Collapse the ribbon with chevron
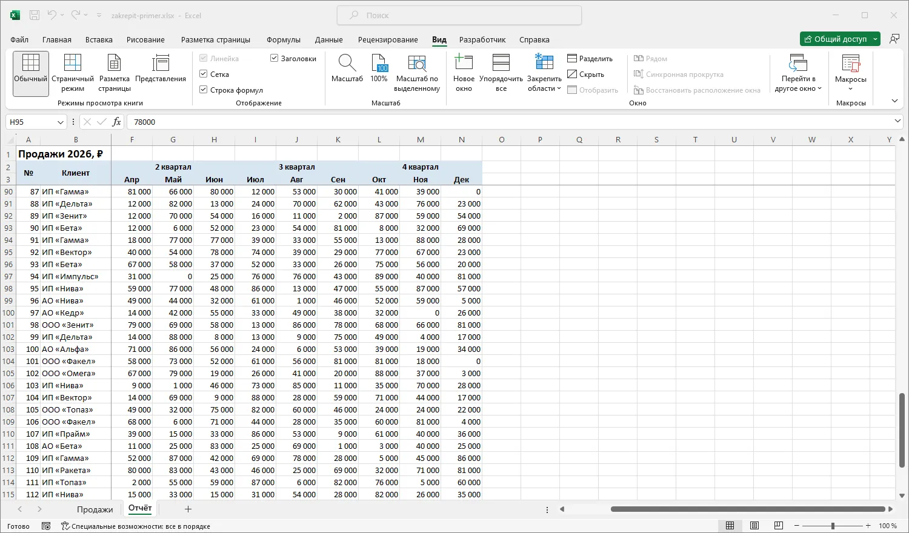Viewport: 909px width, 533px height. [x=894, y=101]
